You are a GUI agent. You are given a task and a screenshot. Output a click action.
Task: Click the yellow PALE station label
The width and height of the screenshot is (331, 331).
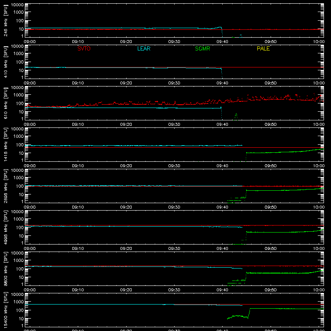coord(263,48)
